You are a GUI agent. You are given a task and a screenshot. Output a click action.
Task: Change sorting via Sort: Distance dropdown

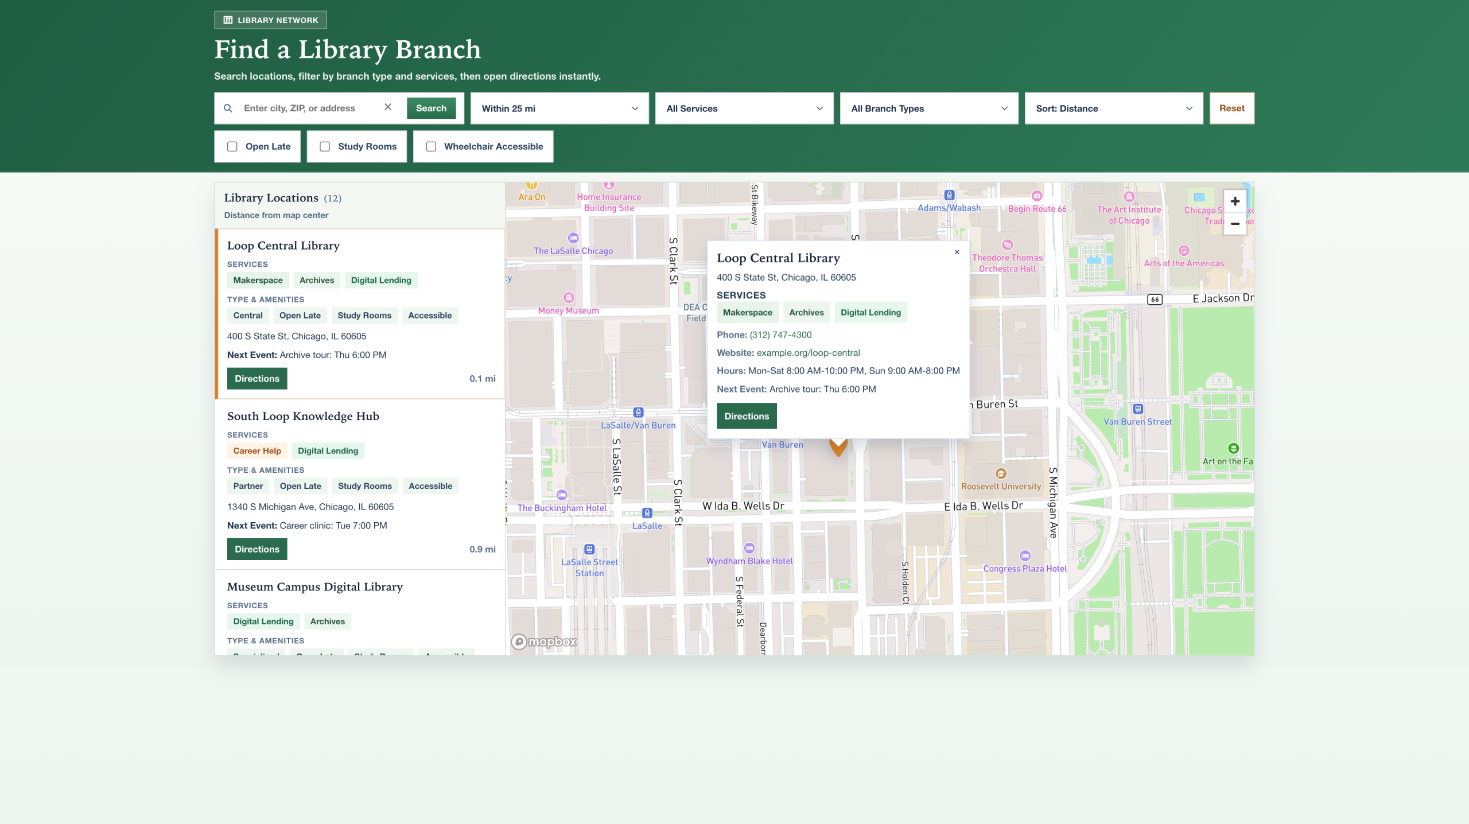pos(1113,108)
